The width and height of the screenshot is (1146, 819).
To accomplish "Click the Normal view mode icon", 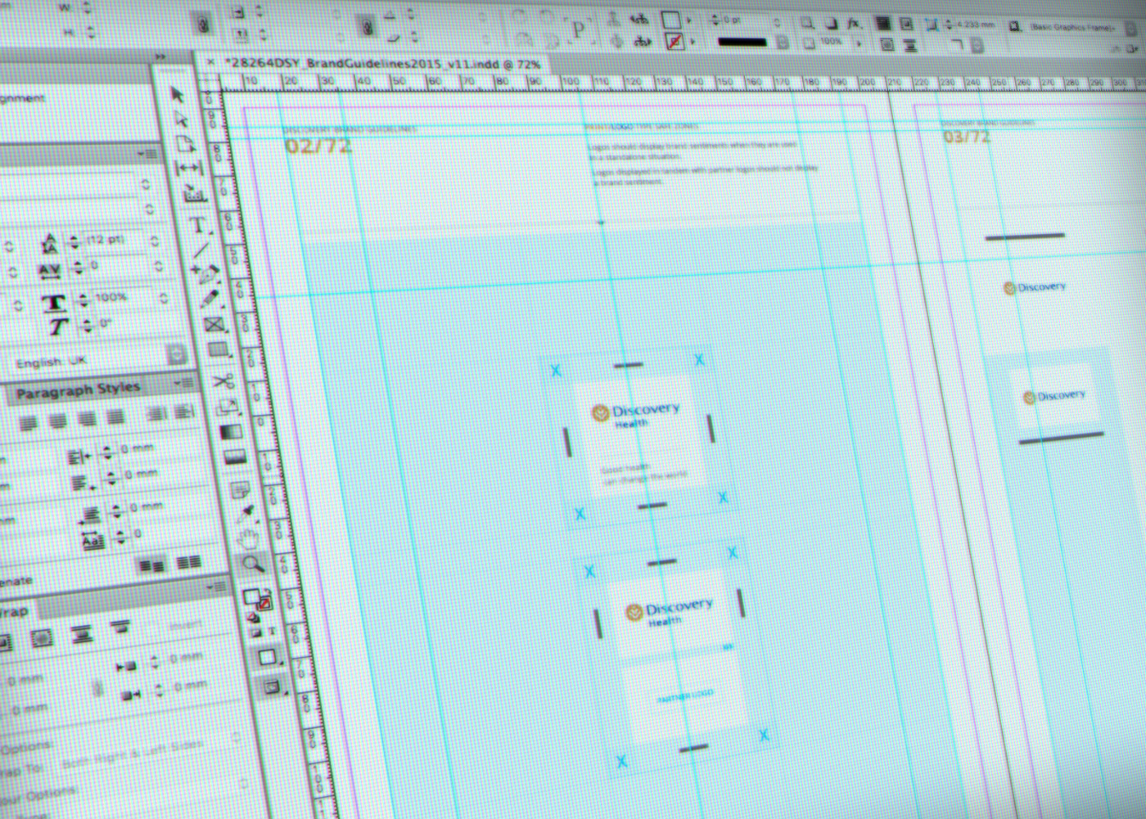I will click(267, 656).
